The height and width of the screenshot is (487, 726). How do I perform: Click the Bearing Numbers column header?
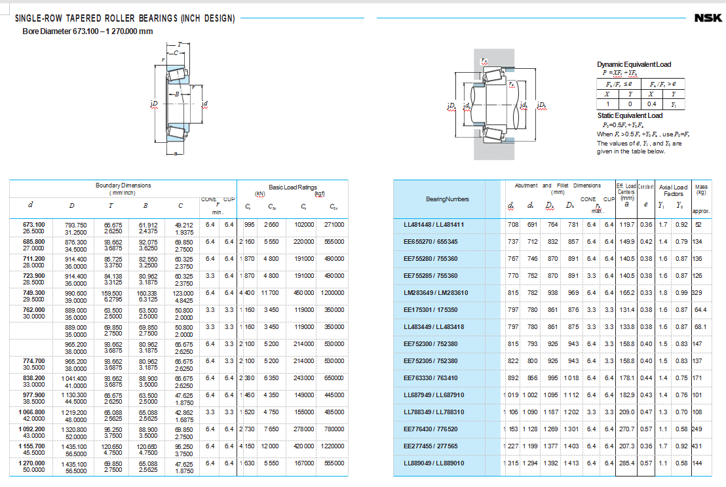tap(447, 199)
